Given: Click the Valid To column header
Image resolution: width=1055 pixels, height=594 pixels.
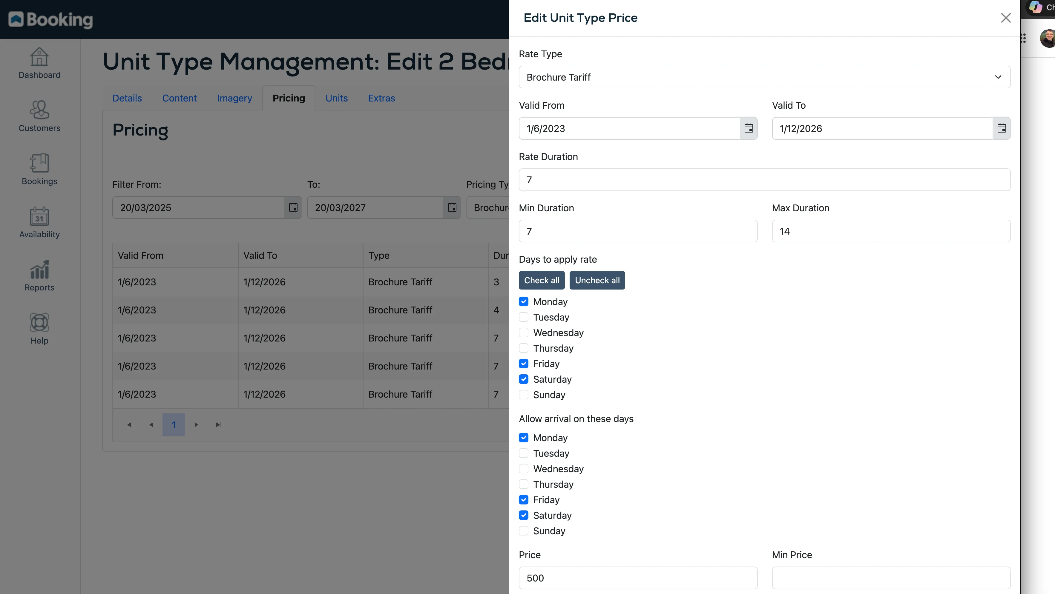Looking at the screenshot, I should (300, 255).
